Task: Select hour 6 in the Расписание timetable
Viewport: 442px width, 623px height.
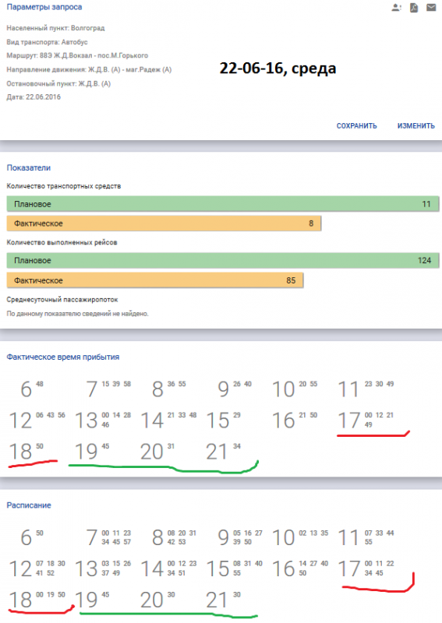Action: (26, 537)
